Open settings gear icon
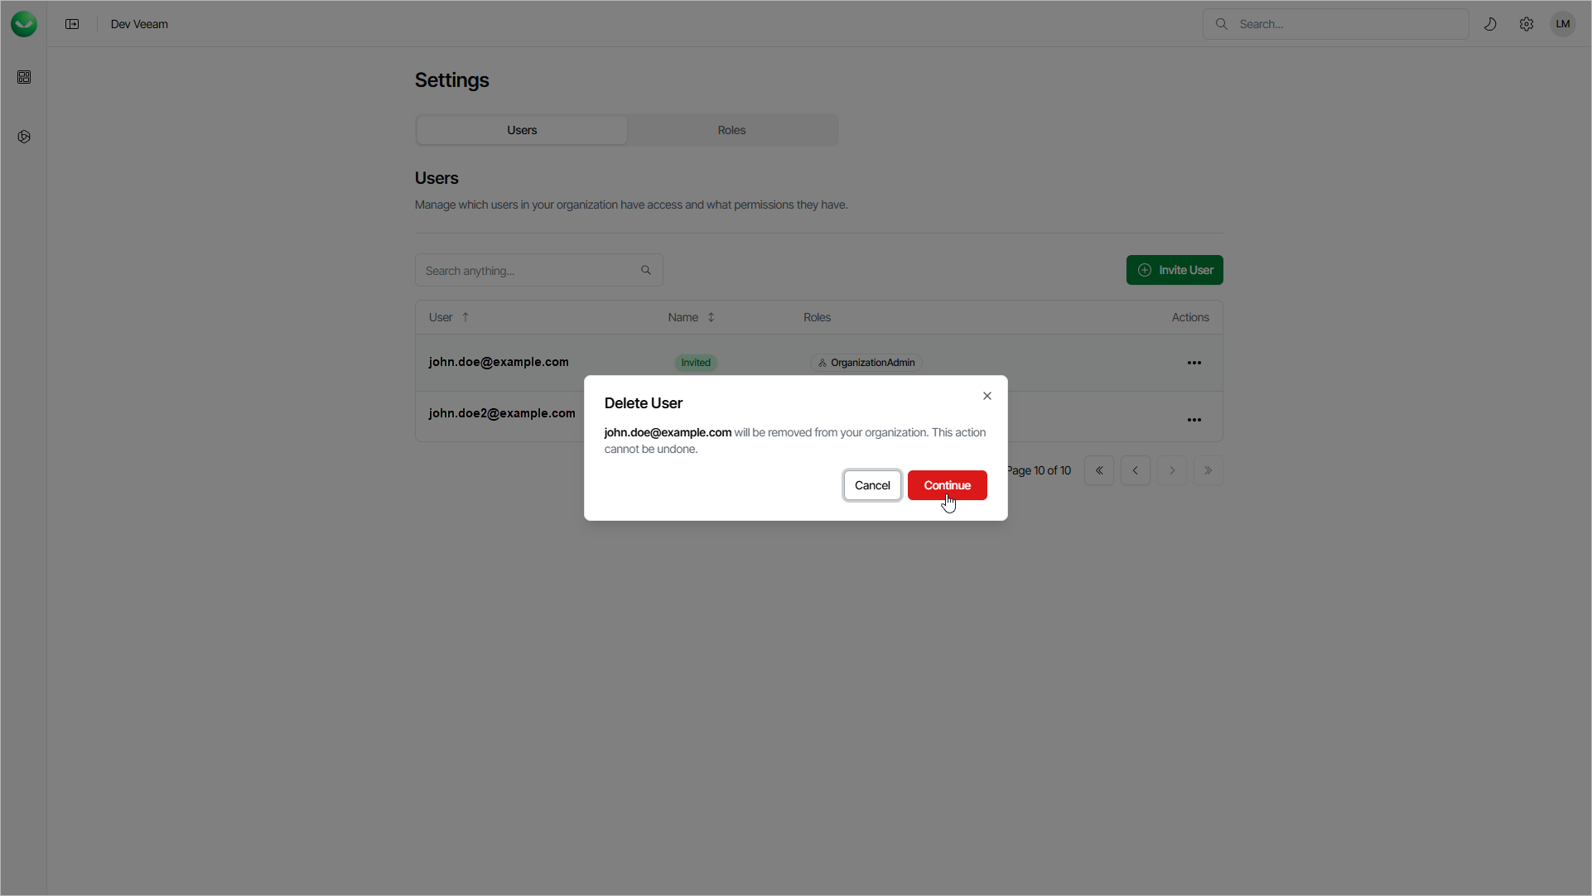This screenshot has height=896, width=1592. (x=1527, y=24)
